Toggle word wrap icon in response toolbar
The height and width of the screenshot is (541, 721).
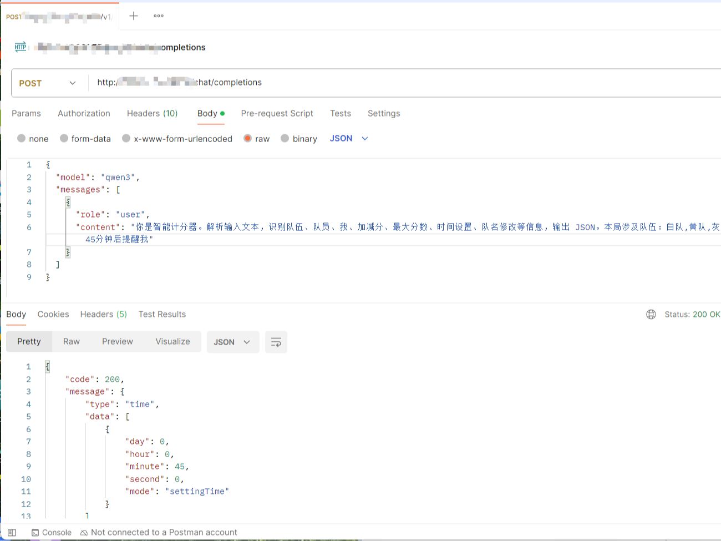pos(276,342)
